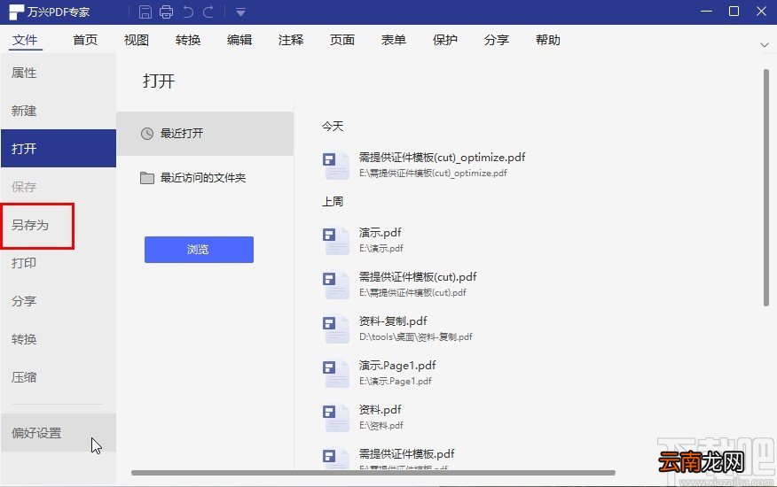The height and width of the screenshot is (487, 777).
Task: Click the file icon of 资料-复制.pdf
Action: click(336, 329)
